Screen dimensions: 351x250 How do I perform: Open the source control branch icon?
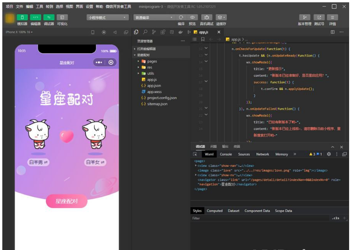pos(154,32)
